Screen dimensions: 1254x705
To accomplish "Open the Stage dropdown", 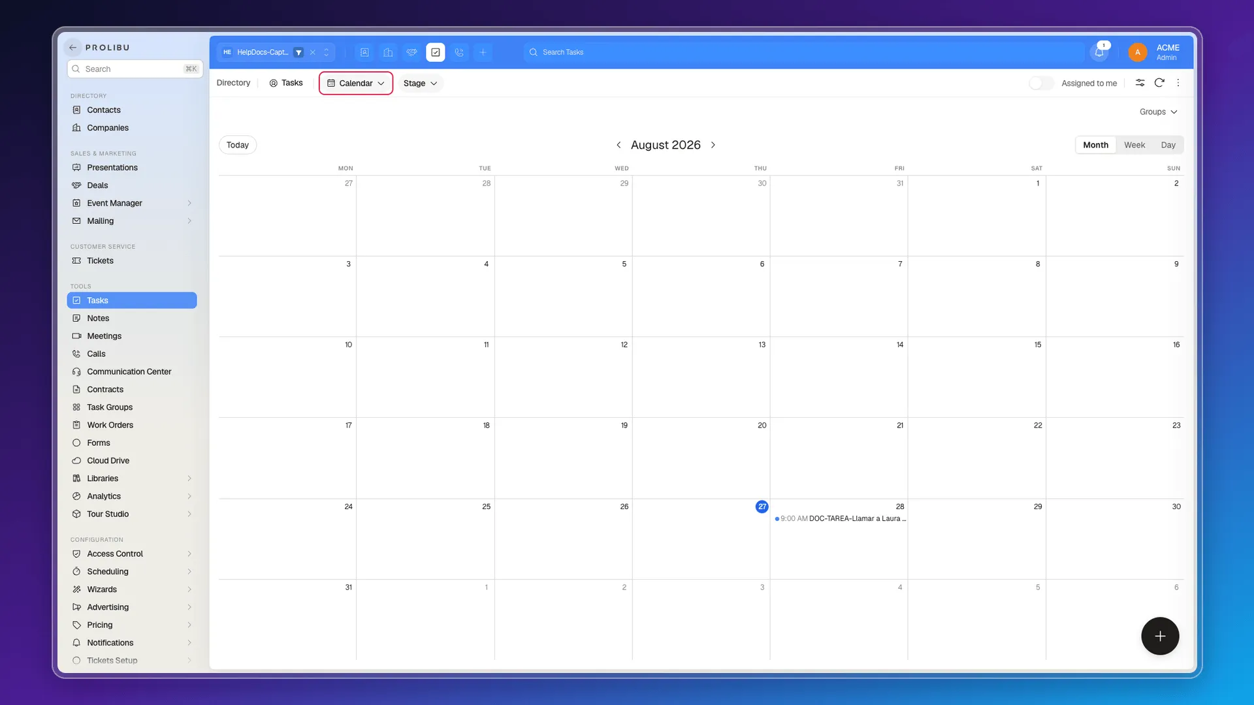I will point(420,83).
